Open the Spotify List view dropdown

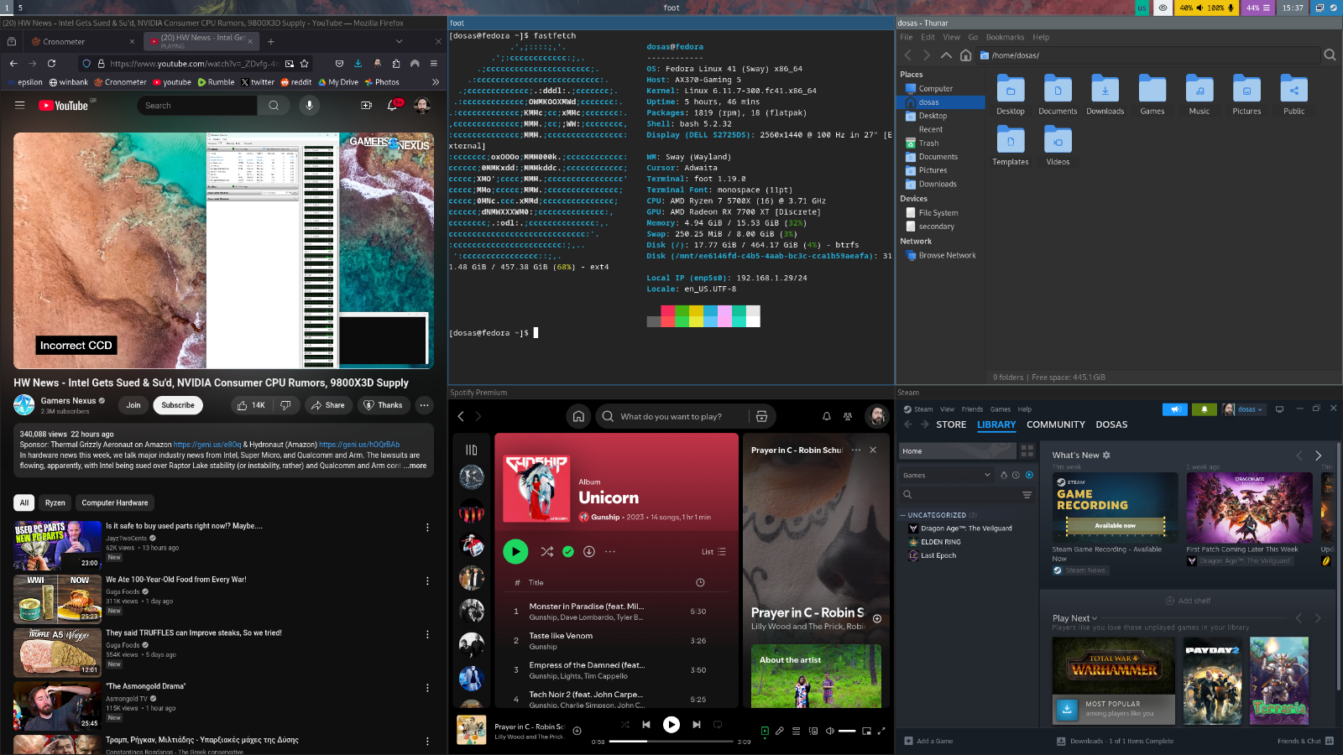tap(713, 551)
